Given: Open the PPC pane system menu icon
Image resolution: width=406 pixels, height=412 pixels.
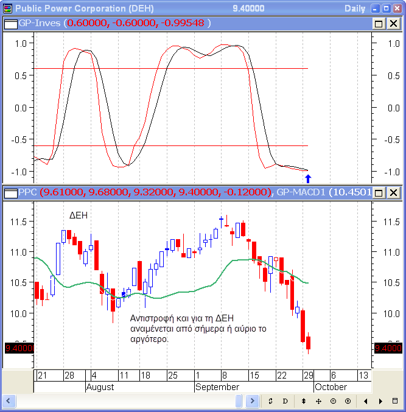Looking at the screenshot, I should coord(10,193).
